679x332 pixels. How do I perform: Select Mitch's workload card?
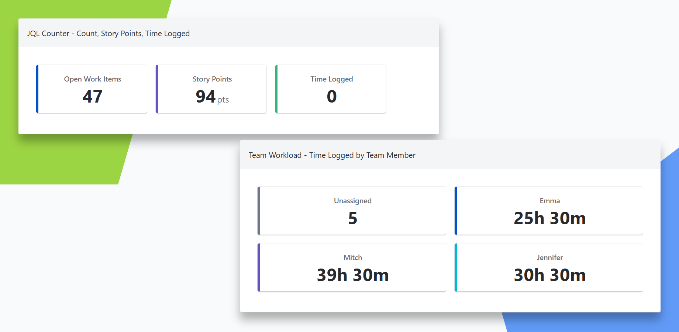[352, 267]
